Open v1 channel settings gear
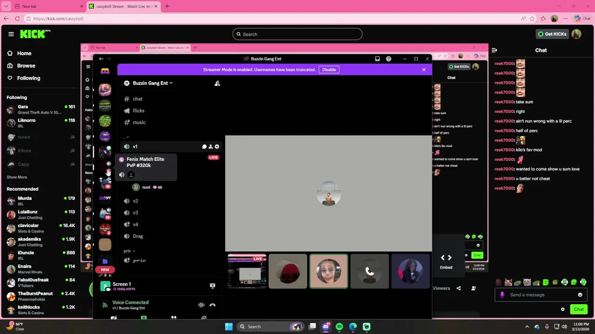This screenshot has height=334, width=595. [x=217, y=147]
